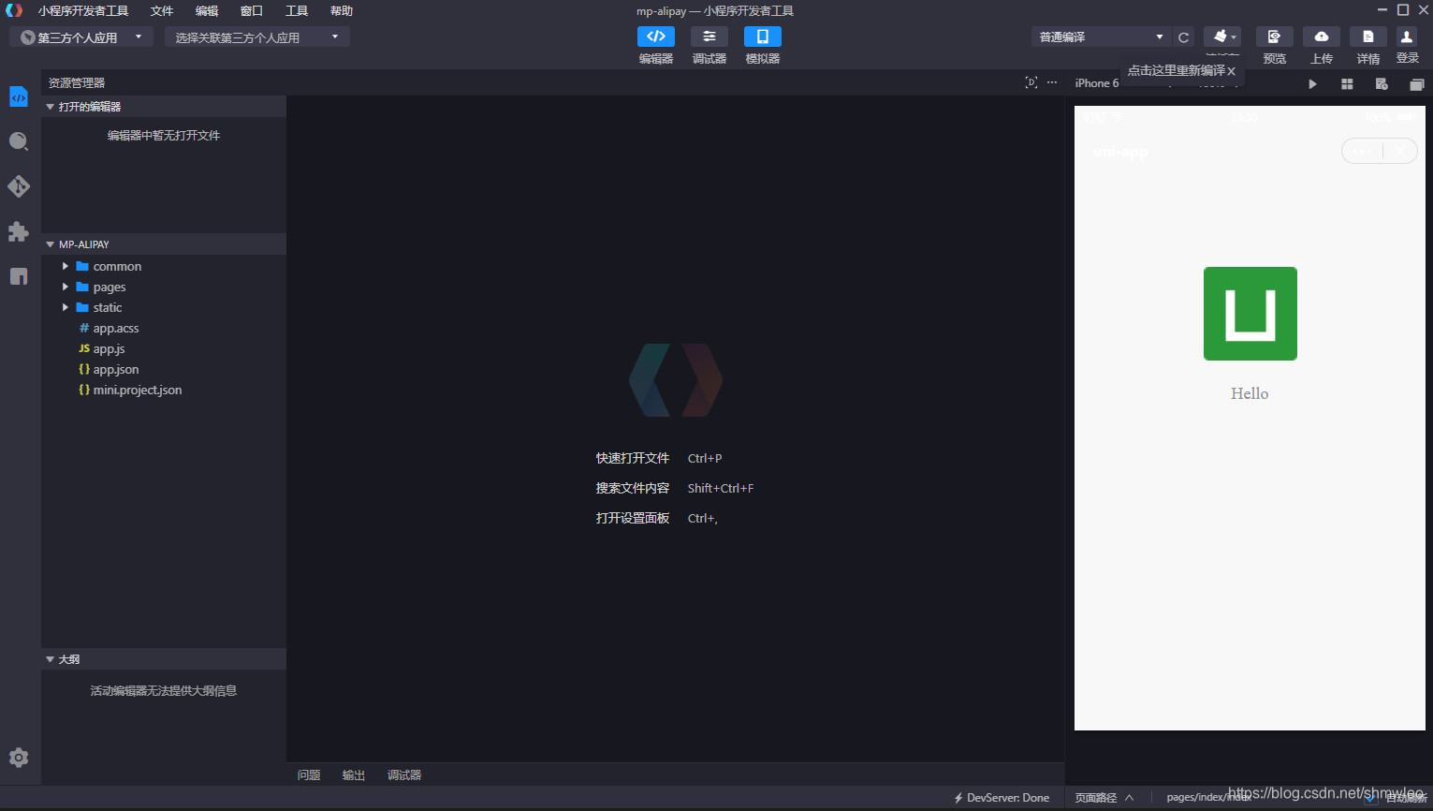1433x811 pixels.
Task: Toggle the 编辑器 code panel button
Action: pos(656,37)
